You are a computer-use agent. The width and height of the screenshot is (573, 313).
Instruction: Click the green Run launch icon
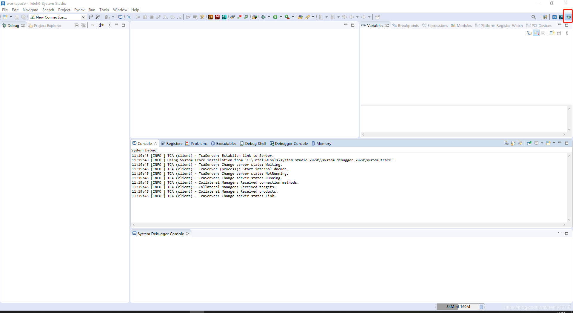pyautogui.click(x=275, y=17)
